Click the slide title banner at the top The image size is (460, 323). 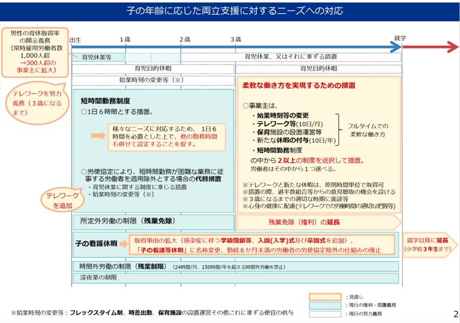230,11
